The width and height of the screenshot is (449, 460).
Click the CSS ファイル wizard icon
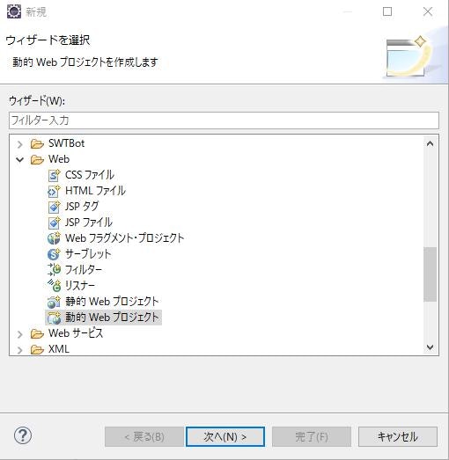pos(54,175)
